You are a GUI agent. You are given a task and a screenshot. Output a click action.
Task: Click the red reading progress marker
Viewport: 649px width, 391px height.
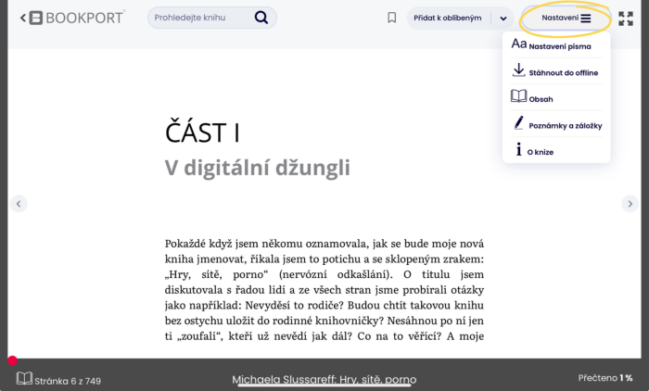(12, 360)
